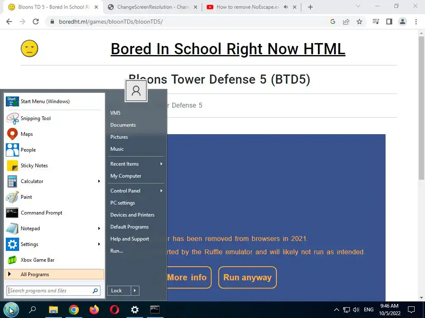Show hidden system tray icons
The width and height of the screenshot is (425, 318).
point(336,310)
